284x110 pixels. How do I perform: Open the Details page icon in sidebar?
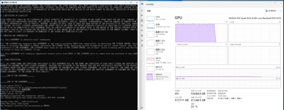coord(142,40)
